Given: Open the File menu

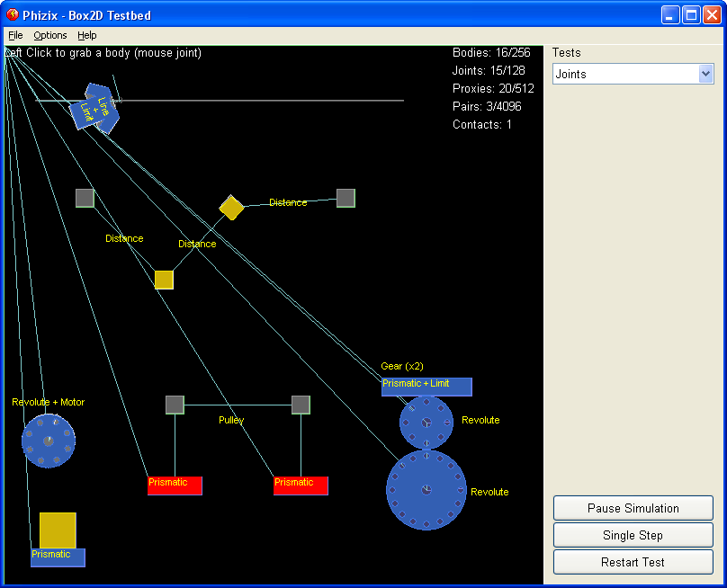Looking at the screenshot, I should (15, 35).
